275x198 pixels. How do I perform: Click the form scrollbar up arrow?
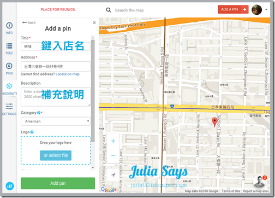coord(93,38)
